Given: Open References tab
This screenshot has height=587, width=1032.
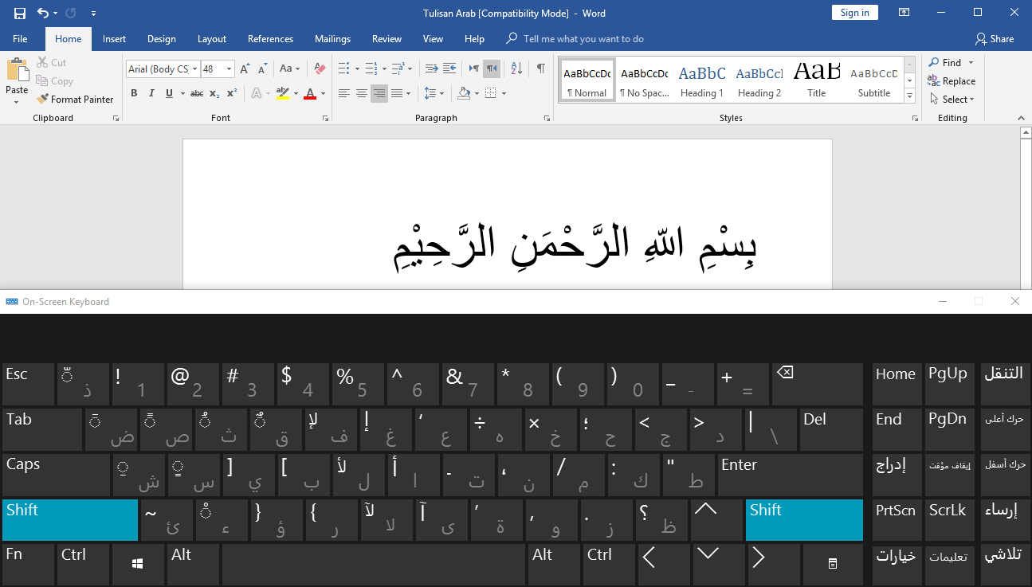Looking at the screenshot, I should (x=270, y=39).
